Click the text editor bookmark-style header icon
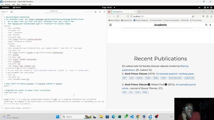The height and width of the screenshot is (120, 214). tap(95, 12)
